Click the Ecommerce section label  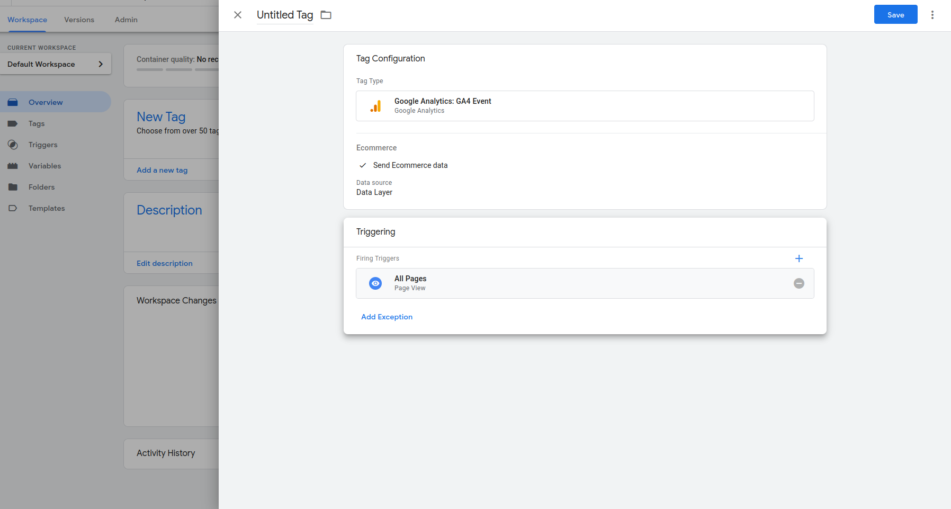coord(376,148)
